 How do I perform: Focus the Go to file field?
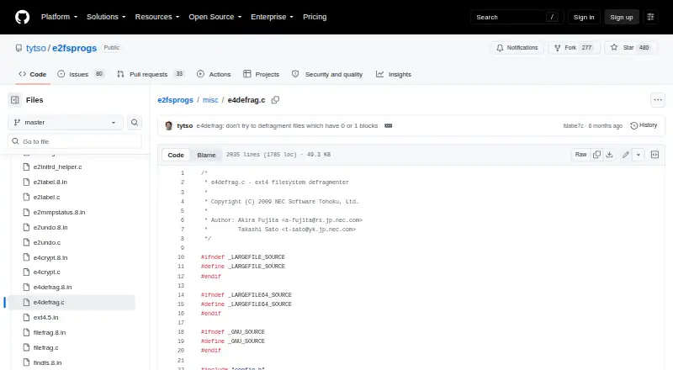coord(75,141)
